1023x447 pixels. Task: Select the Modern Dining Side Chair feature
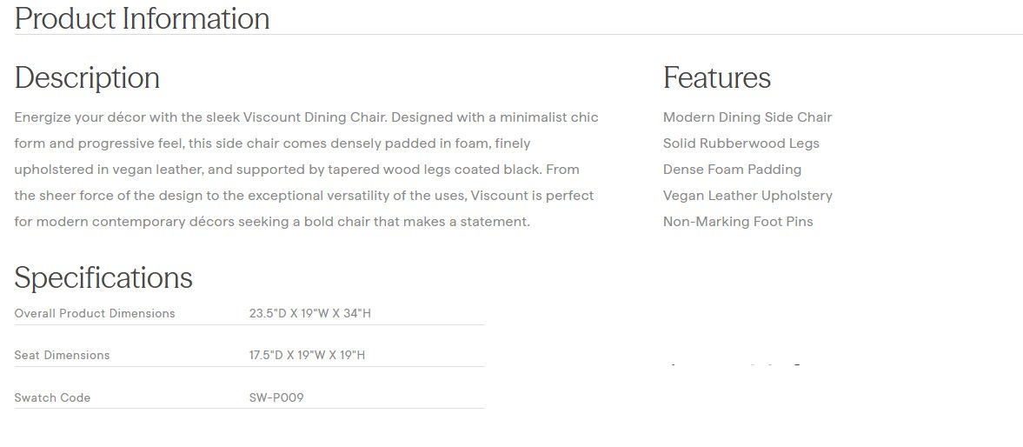(747, 117)
